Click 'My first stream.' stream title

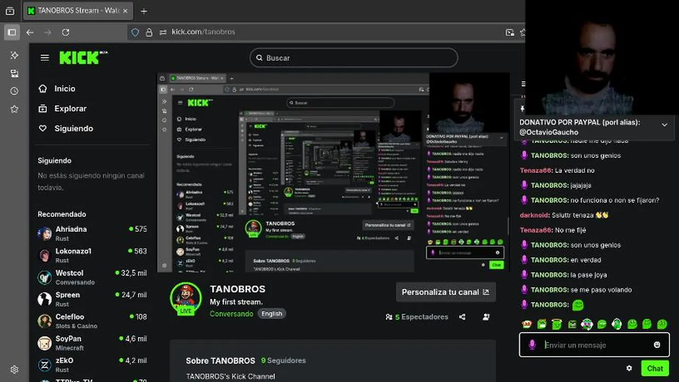click(236, 302)
